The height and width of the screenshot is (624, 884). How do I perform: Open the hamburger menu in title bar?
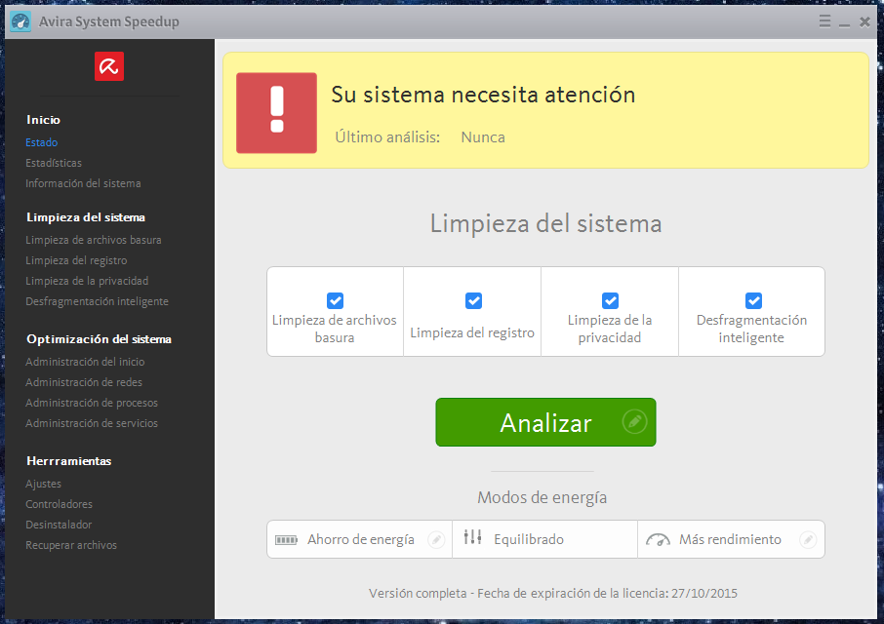click(x=824, y=21)
